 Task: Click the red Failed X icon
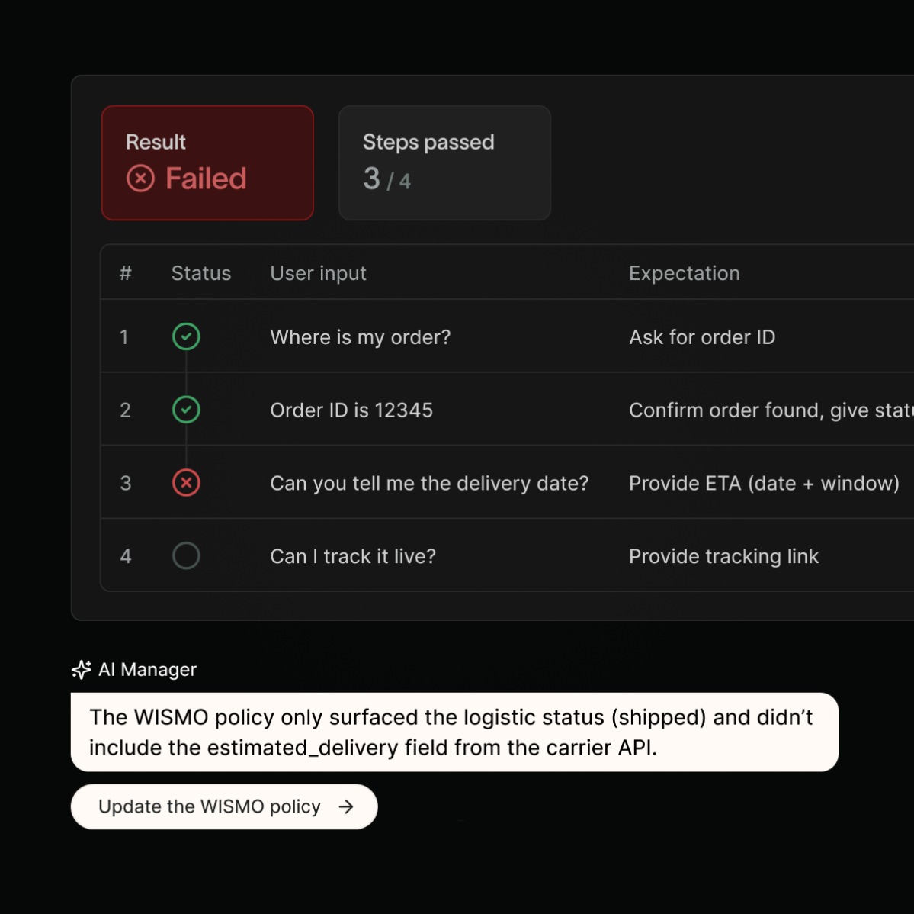140,179
